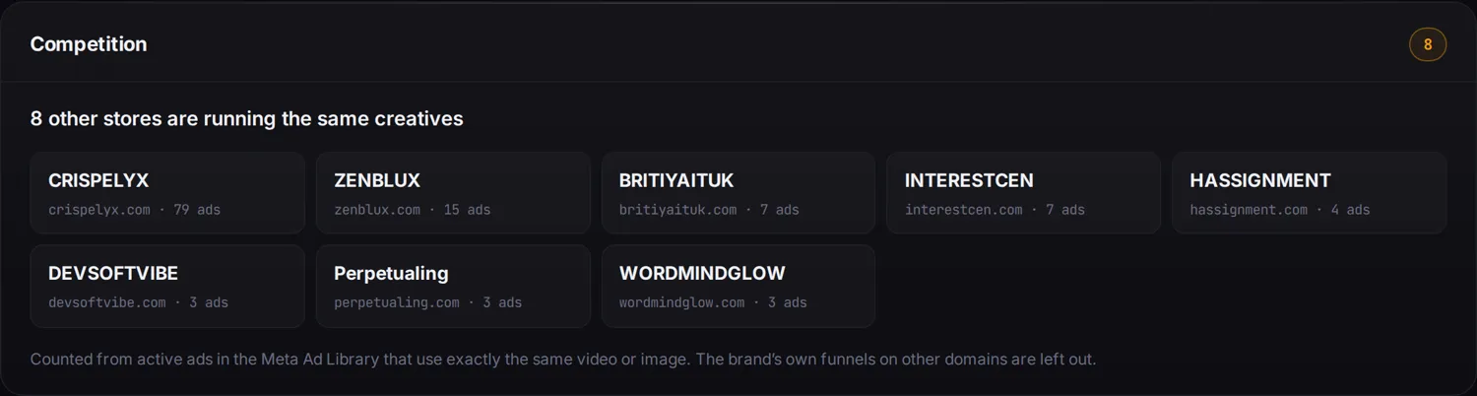Click devsoftvibe.com · 3 ads text
Screen dimensions: 1477x396
click(x=139, y=302)
